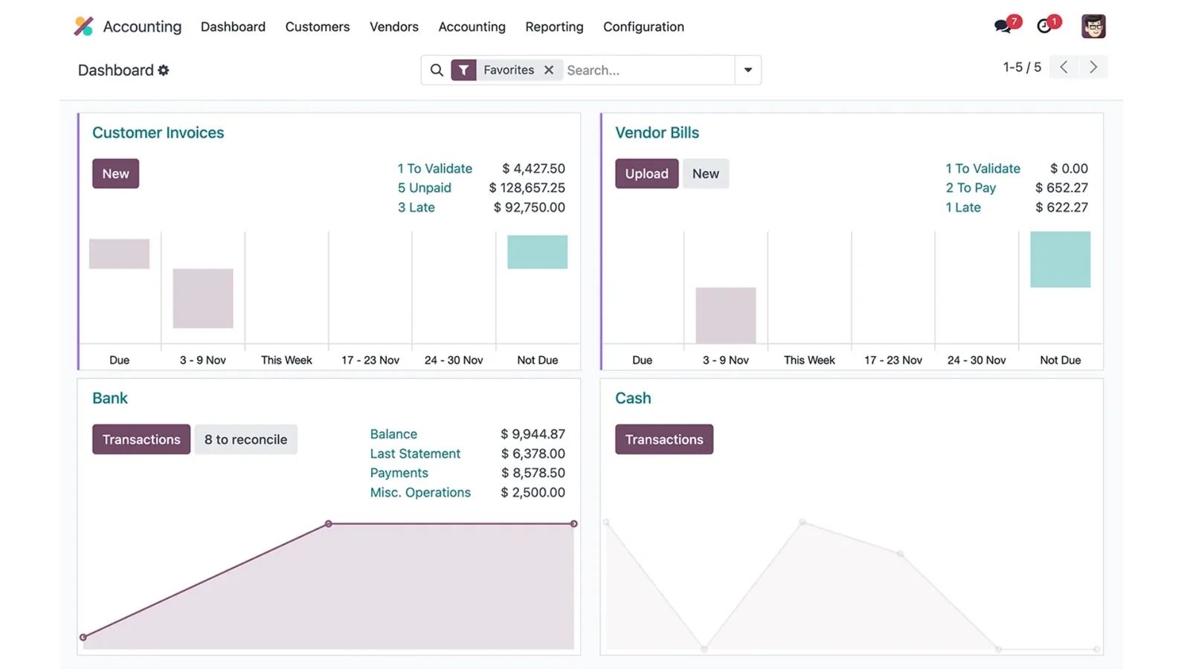
Task: Click Cash Transactions button
Action: tap(664, 439)
